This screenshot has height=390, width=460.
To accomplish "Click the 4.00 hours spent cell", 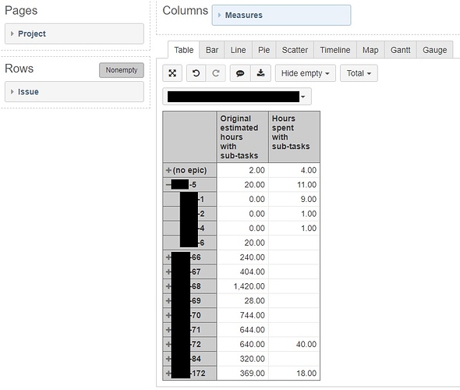I will 294,170.
